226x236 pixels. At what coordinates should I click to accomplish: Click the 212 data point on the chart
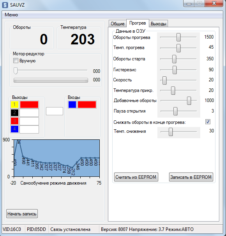pos(72,167)
